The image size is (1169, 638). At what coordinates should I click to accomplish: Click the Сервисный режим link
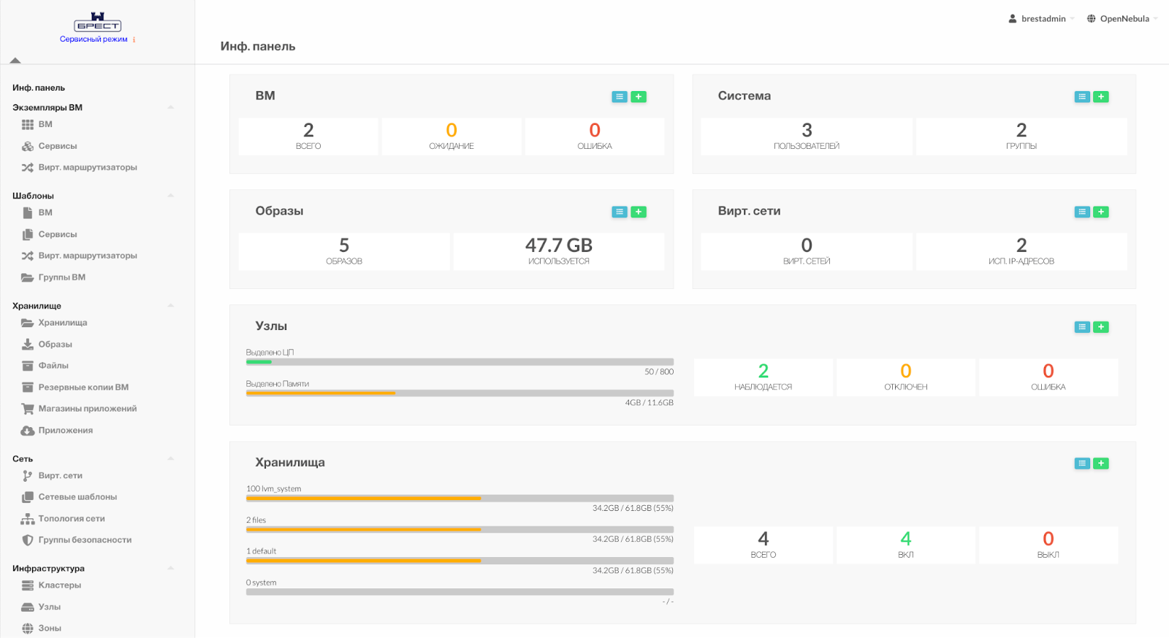tap(94, 39)
